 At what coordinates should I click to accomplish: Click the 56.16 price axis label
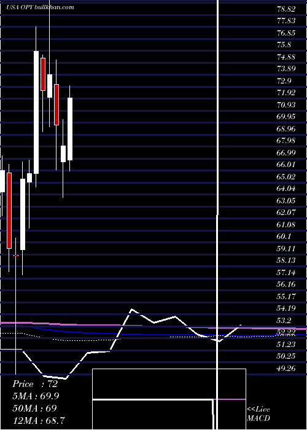click(286, 284)
